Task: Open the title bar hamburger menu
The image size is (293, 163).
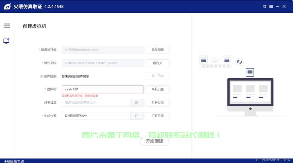Action: pyautogui.click(x=271, y=7)
